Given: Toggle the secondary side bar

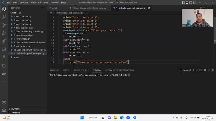Looking at the screenshot, I should (191, 3).
